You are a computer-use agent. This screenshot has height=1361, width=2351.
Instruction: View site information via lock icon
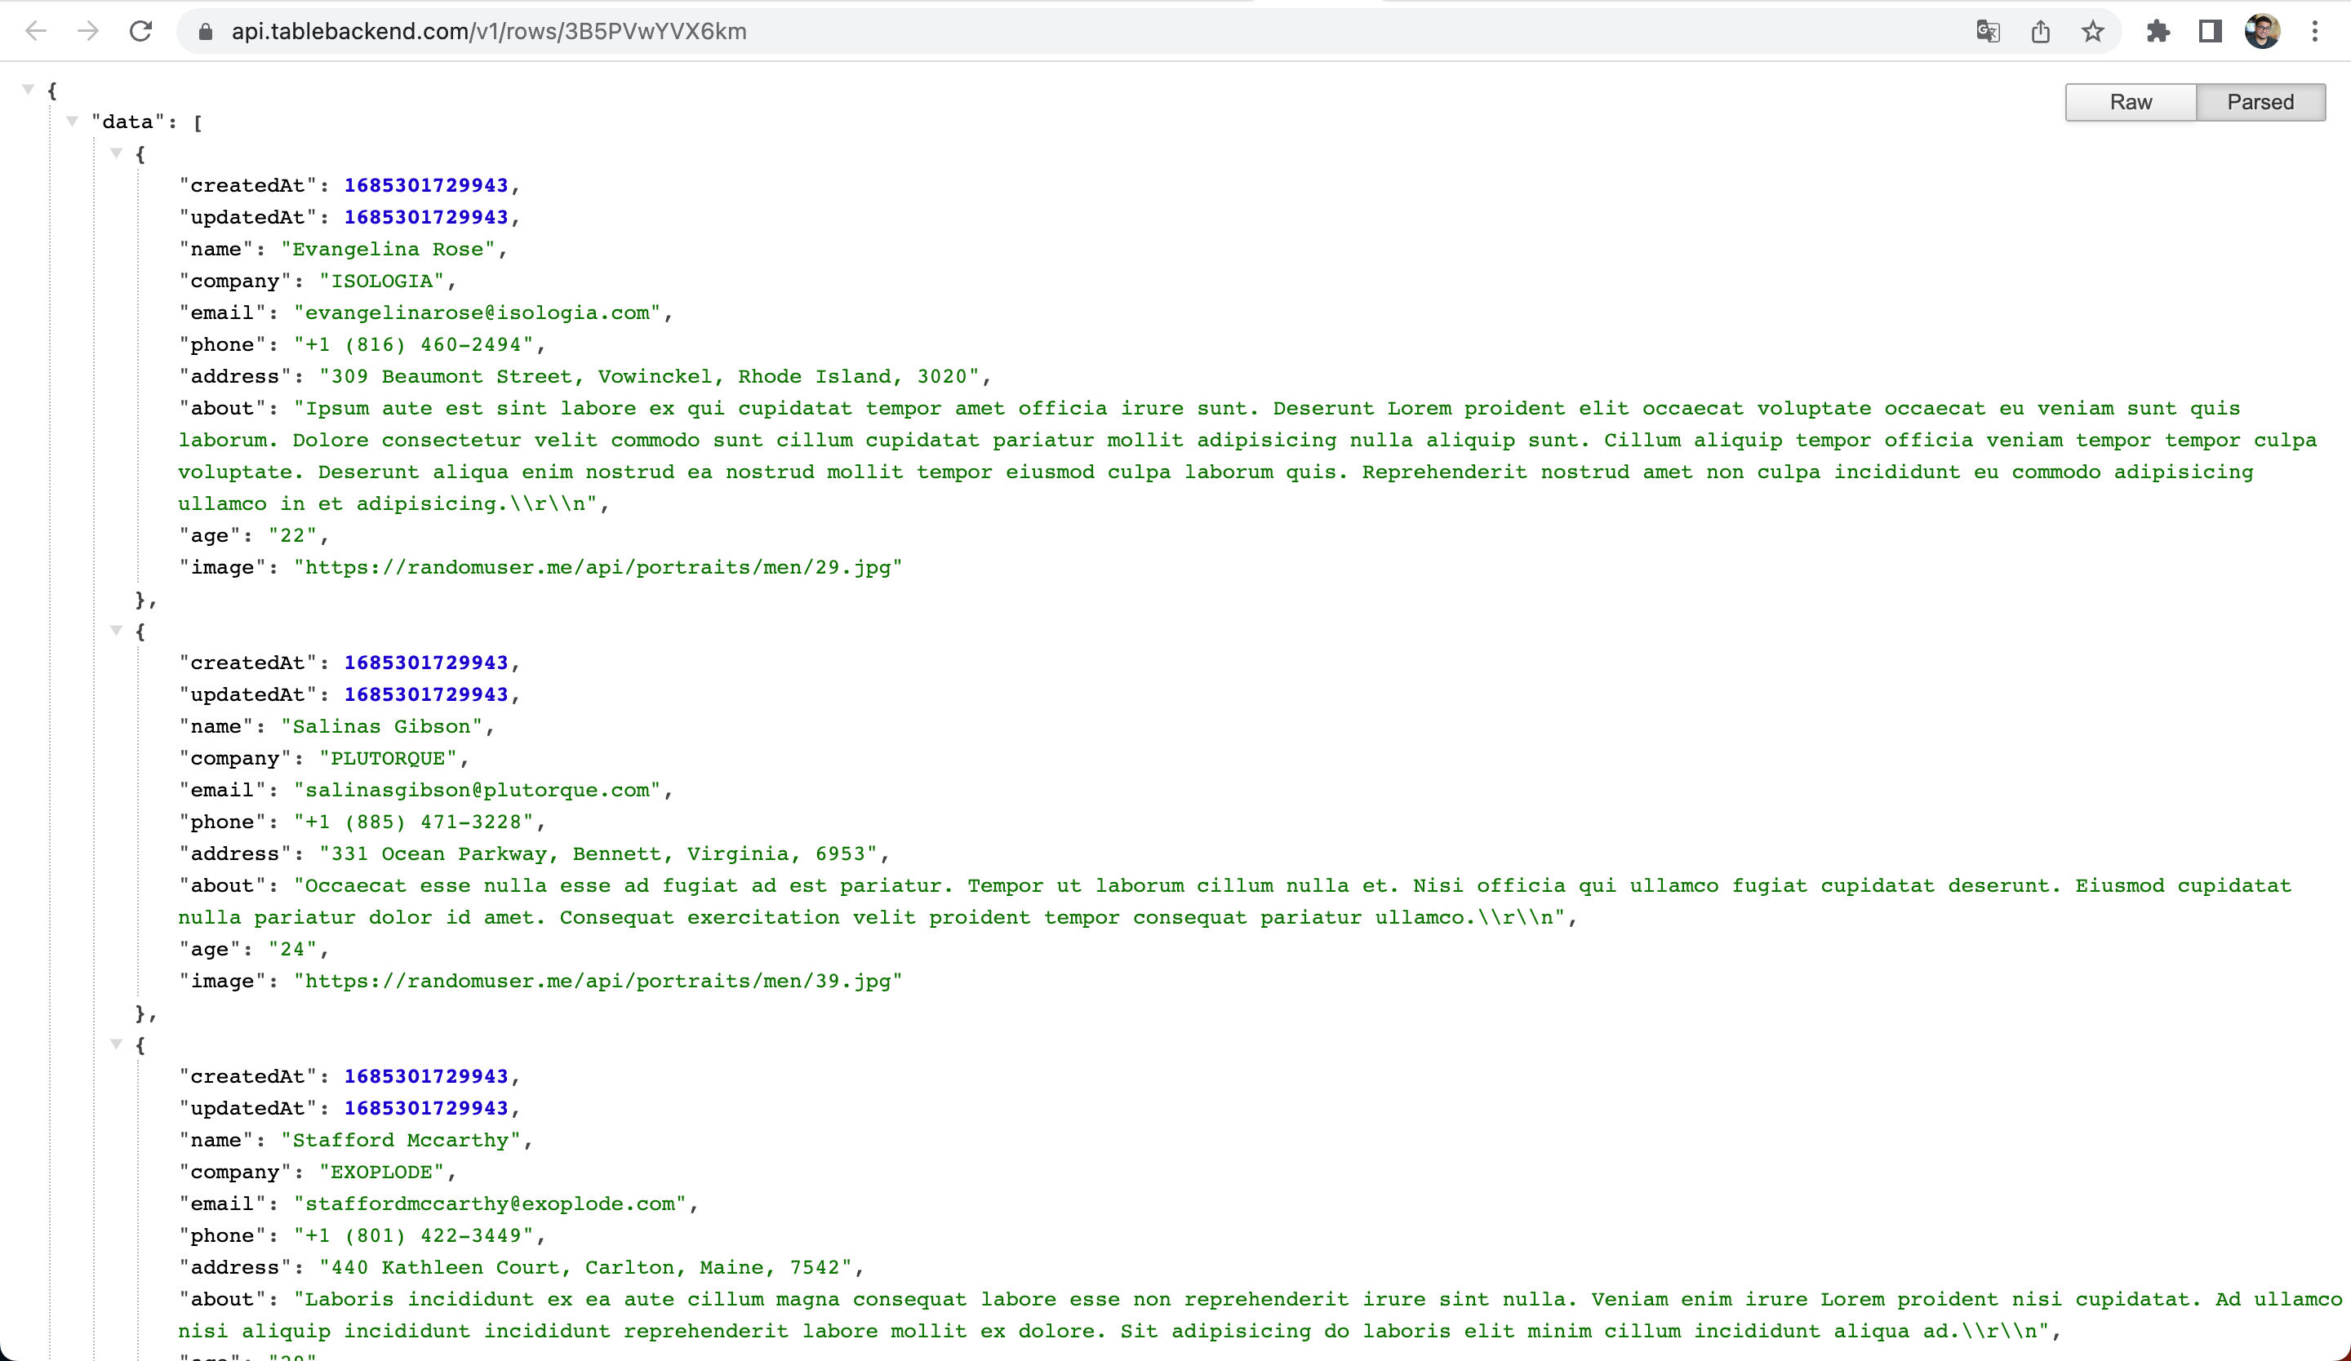click(x=205, y=32)
